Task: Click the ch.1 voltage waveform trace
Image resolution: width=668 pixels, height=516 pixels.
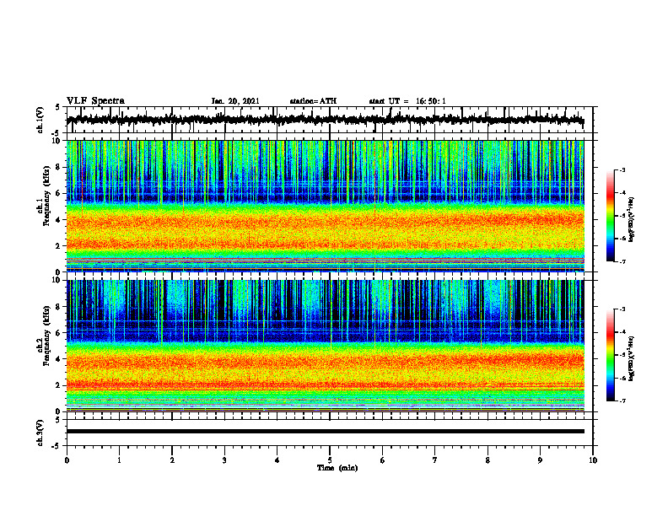Action: point(325,120)
